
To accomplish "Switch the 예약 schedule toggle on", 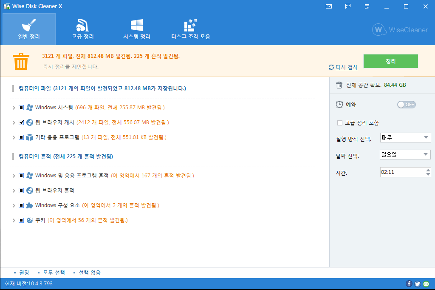I will click(x=407, y=105).
